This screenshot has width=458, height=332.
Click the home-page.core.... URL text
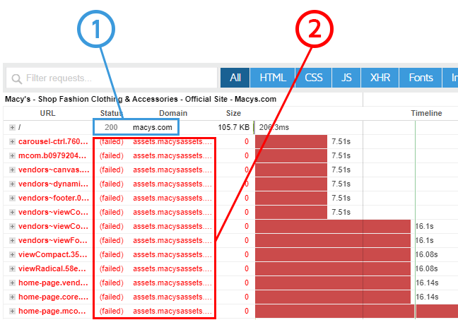[54, 297]
